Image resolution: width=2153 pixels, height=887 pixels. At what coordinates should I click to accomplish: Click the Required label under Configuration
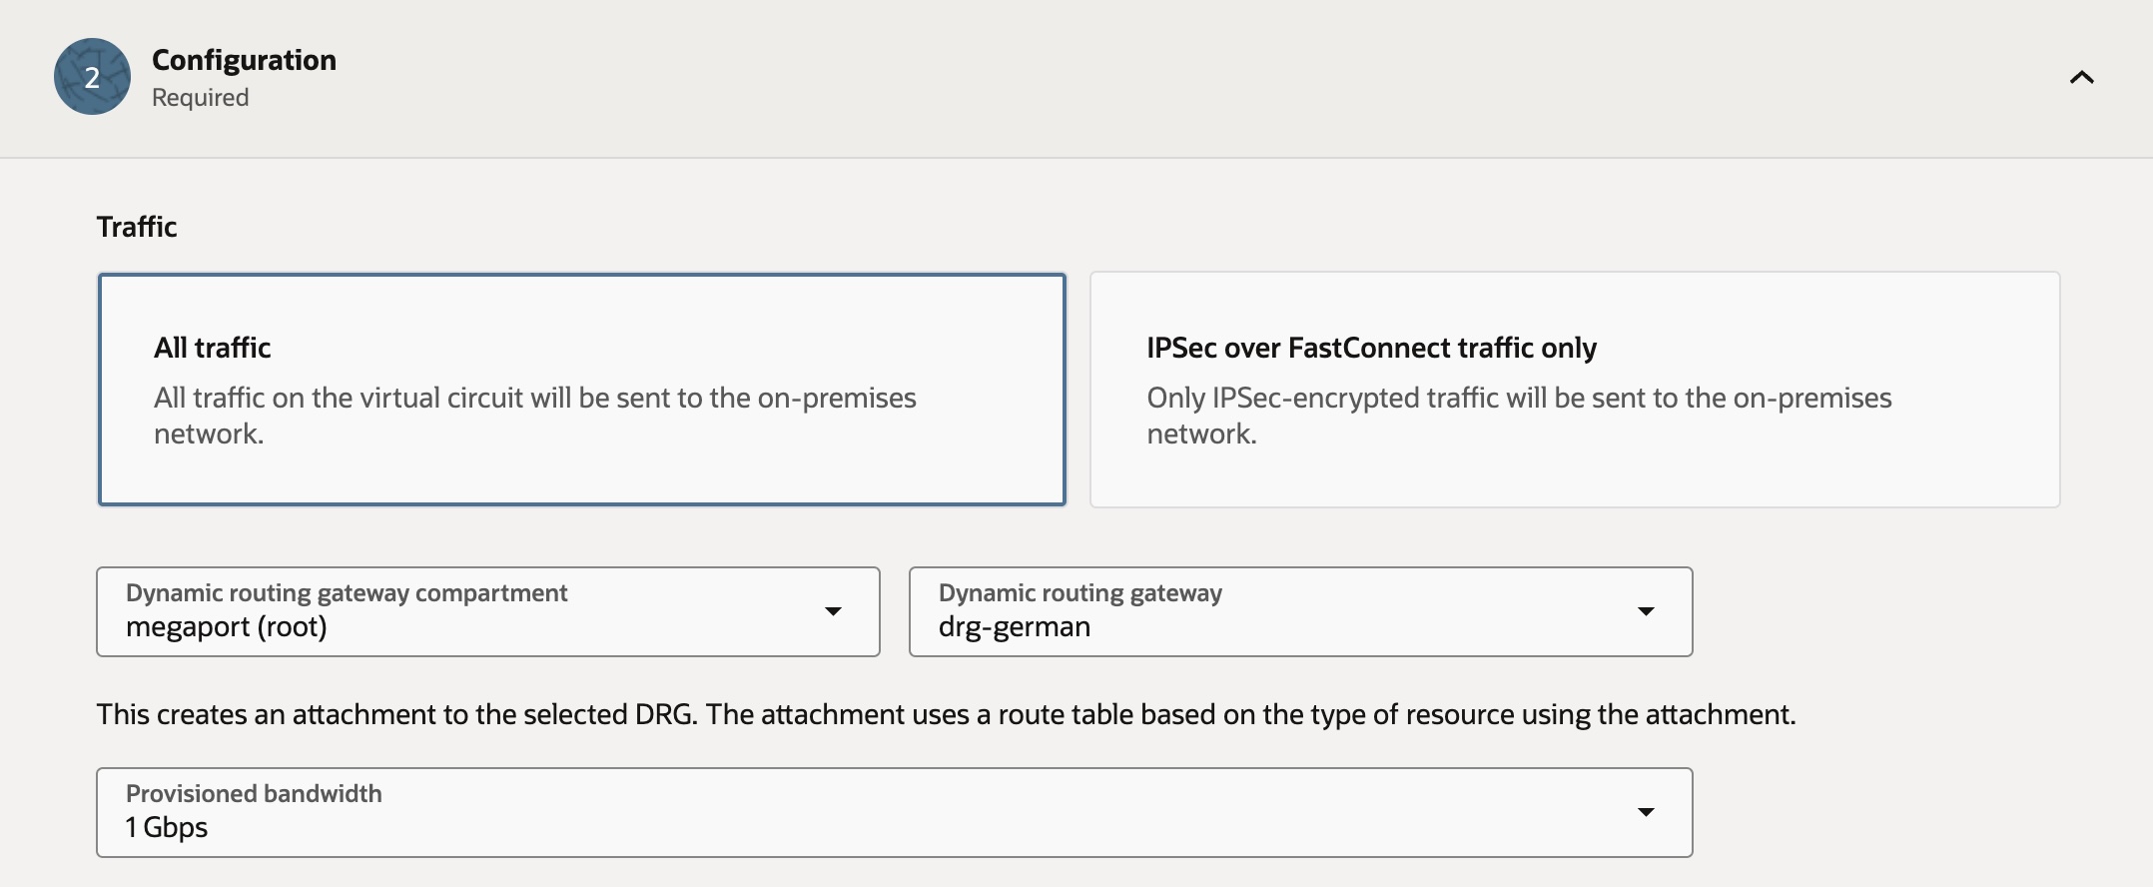[200, 98]
